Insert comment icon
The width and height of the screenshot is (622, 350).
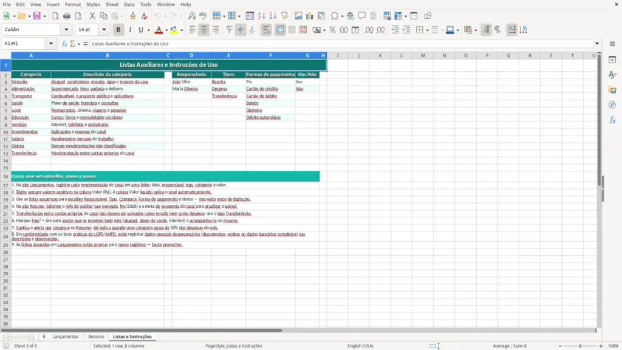[x=362, y=16]
